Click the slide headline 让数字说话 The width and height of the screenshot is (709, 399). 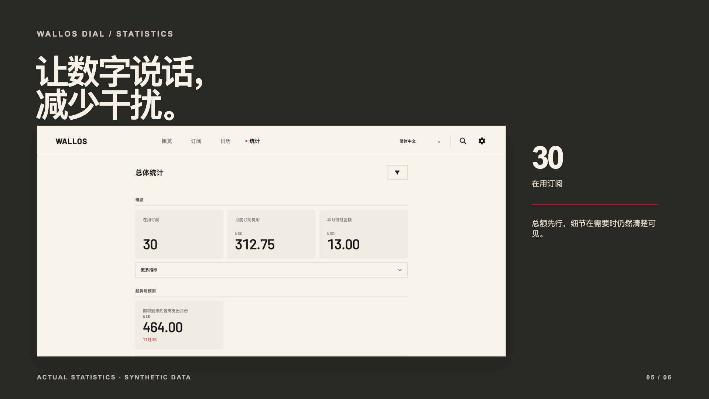point(120,72)
